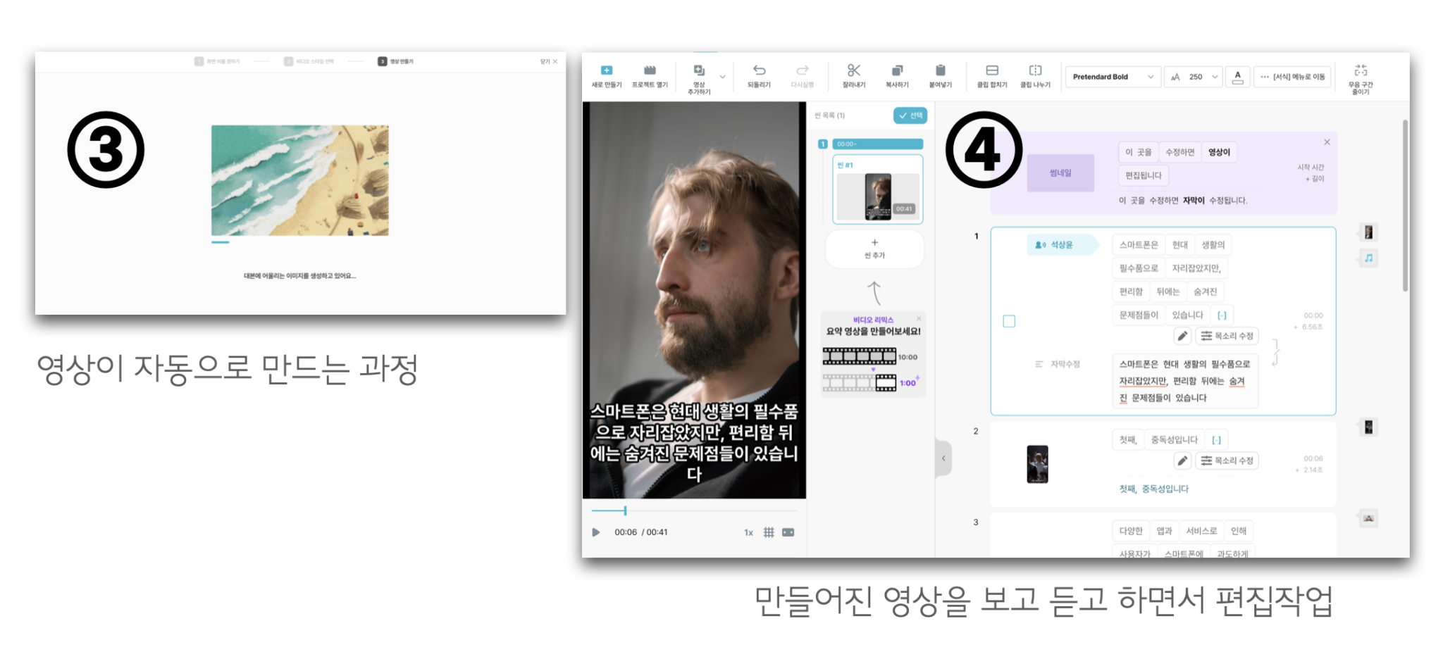Screen dimensions: 1443x652
Task: Open the Pretendard Bold font dropdown
Action: pos(1113,77)
